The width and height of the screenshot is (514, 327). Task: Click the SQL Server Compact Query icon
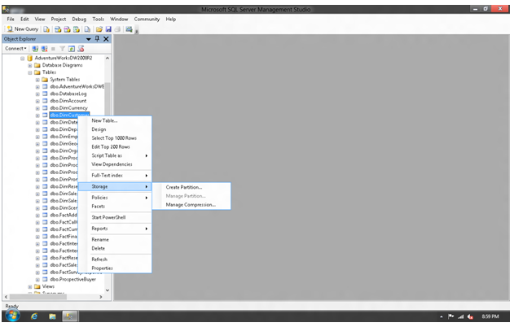point(87,29)
